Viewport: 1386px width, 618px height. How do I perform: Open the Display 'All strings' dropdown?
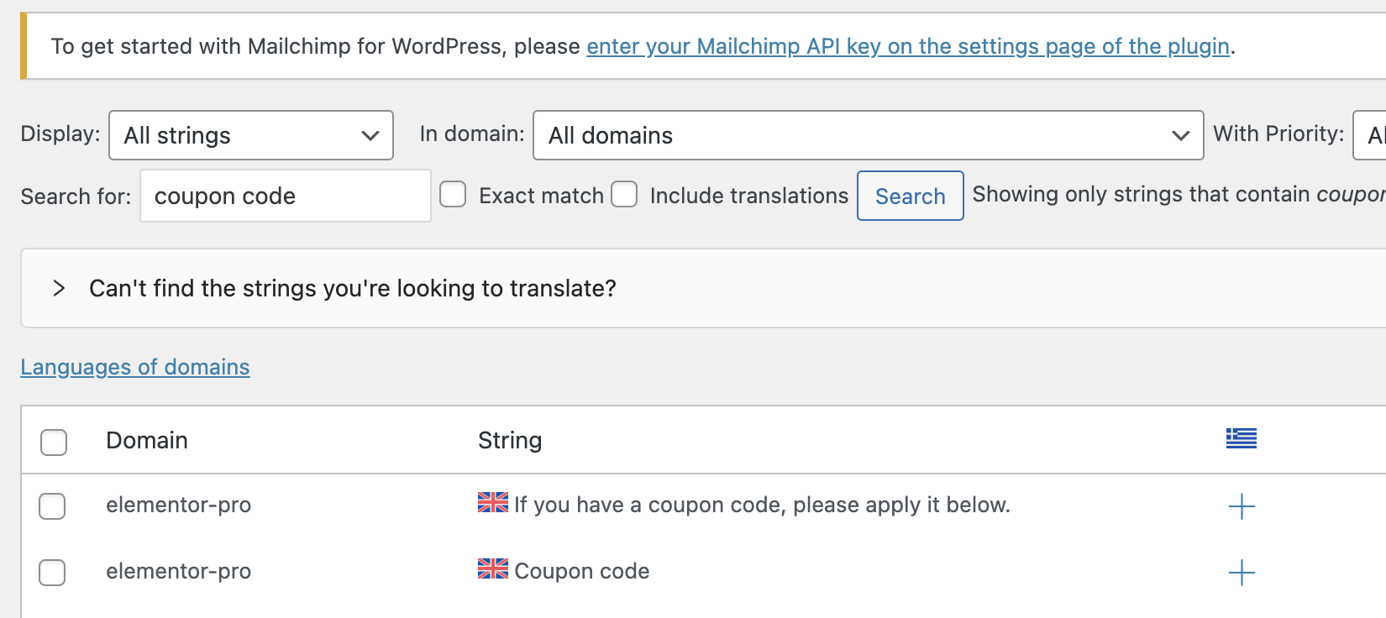point(251,135)
